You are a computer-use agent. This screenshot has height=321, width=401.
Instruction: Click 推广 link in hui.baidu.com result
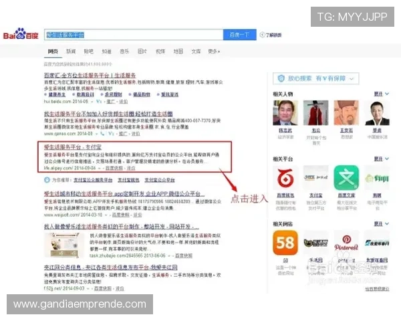111,102
